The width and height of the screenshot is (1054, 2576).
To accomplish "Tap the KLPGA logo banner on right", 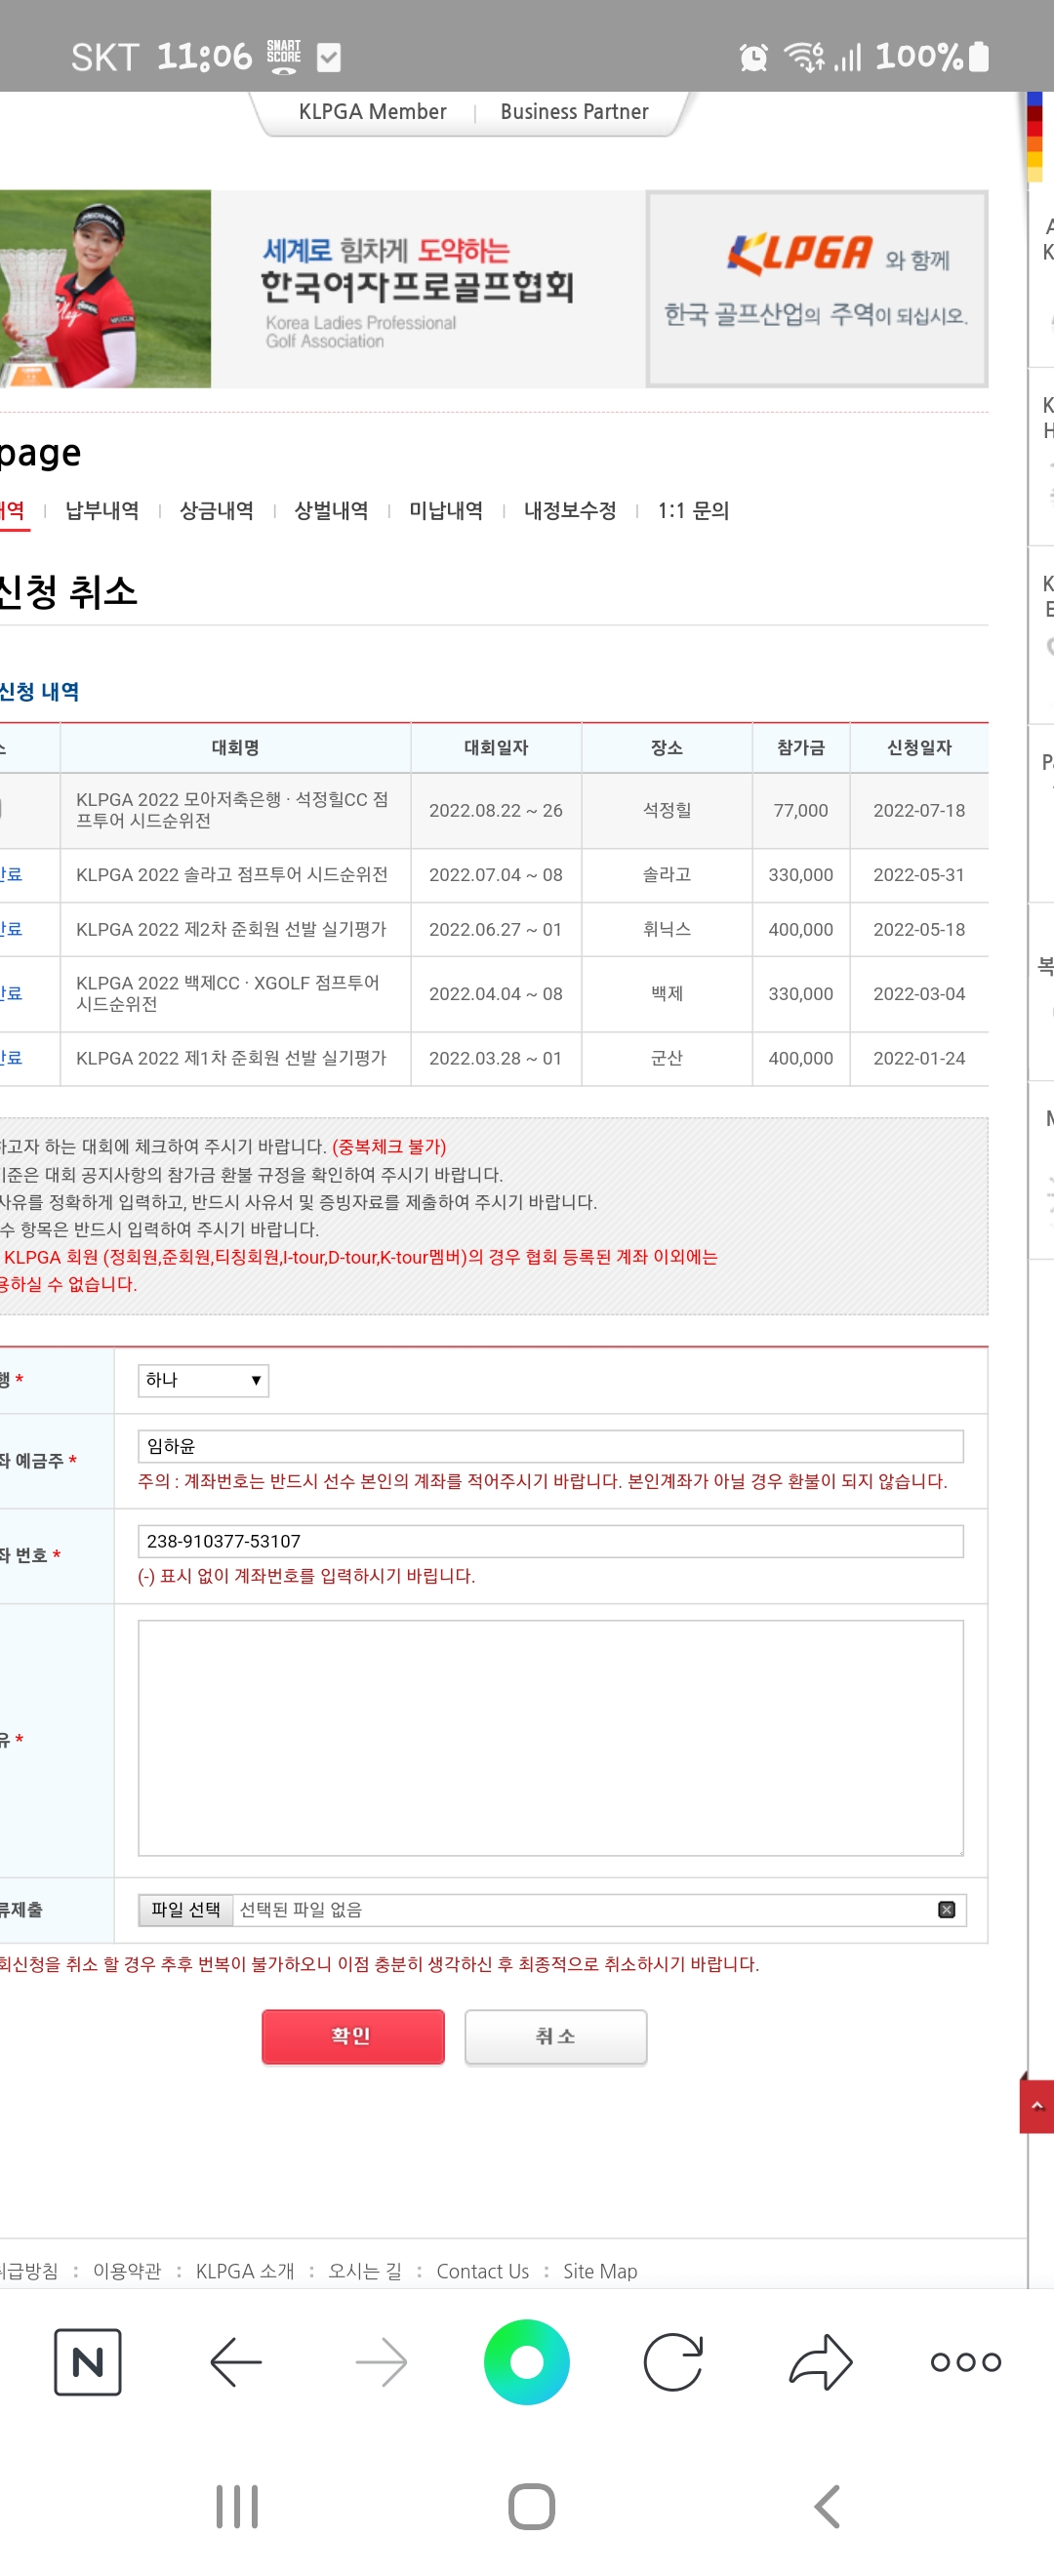I will click(x=817, y=288).
